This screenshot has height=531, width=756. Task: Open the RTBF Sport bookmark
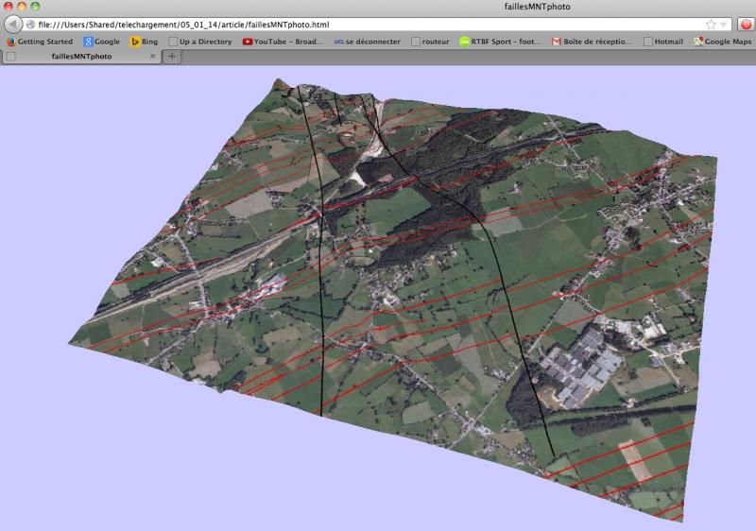500,42
